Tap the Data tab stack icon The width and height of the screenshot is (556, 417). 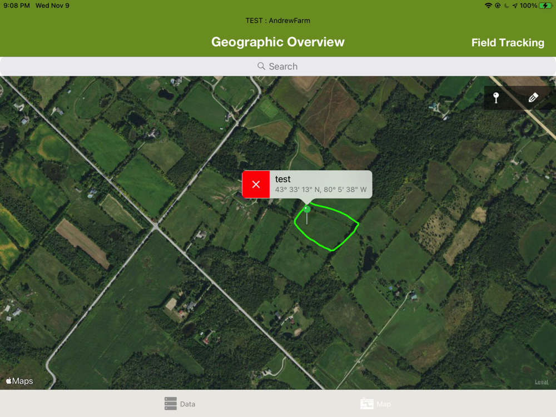tap(171, 404)
